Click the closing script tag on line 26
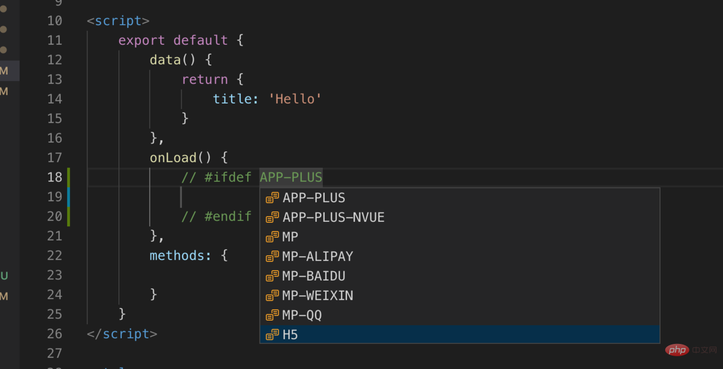The image size is (723, 369). pyautogui.click(x=122, y=334)
